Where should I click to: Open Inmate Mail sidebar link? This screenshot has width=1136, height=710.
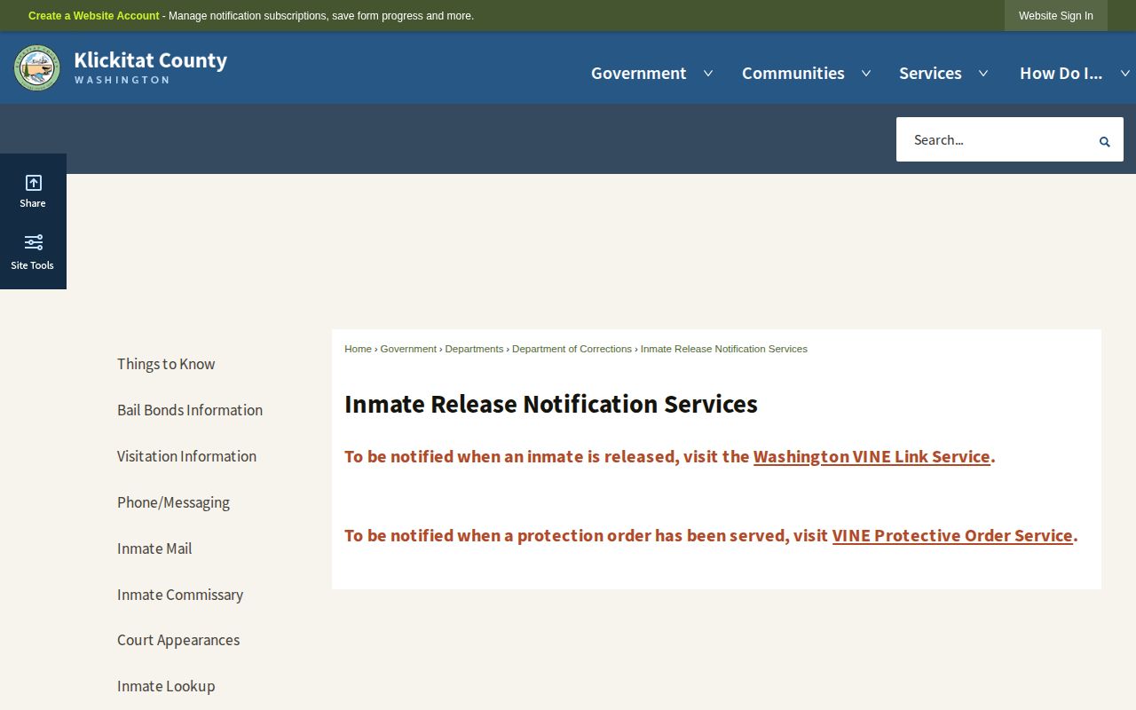pos(154,548)
